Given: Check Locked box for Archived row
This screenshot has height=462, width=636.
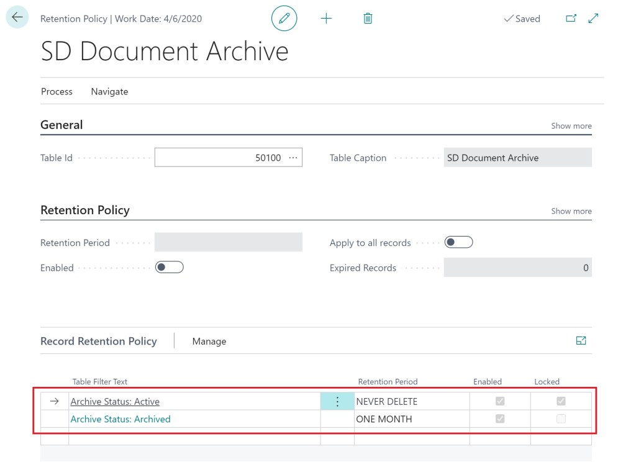Looking at the screenshot, I should [x=561, y=419].
